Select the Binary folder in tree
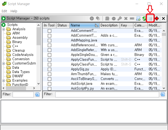The height and width of the screenshot is (130, 168). click(x=17, y=42)
